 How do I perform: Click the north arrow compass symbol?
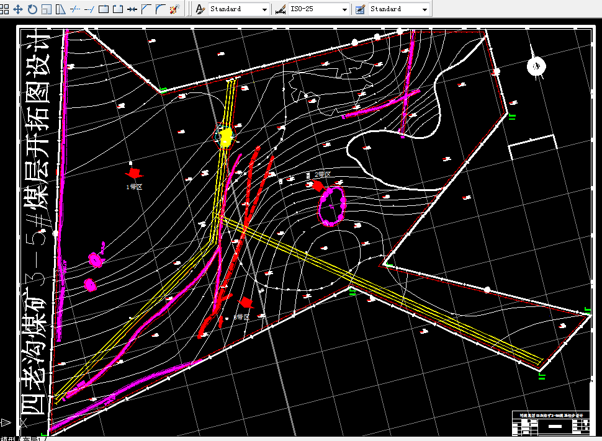click(x=536, y=66)
